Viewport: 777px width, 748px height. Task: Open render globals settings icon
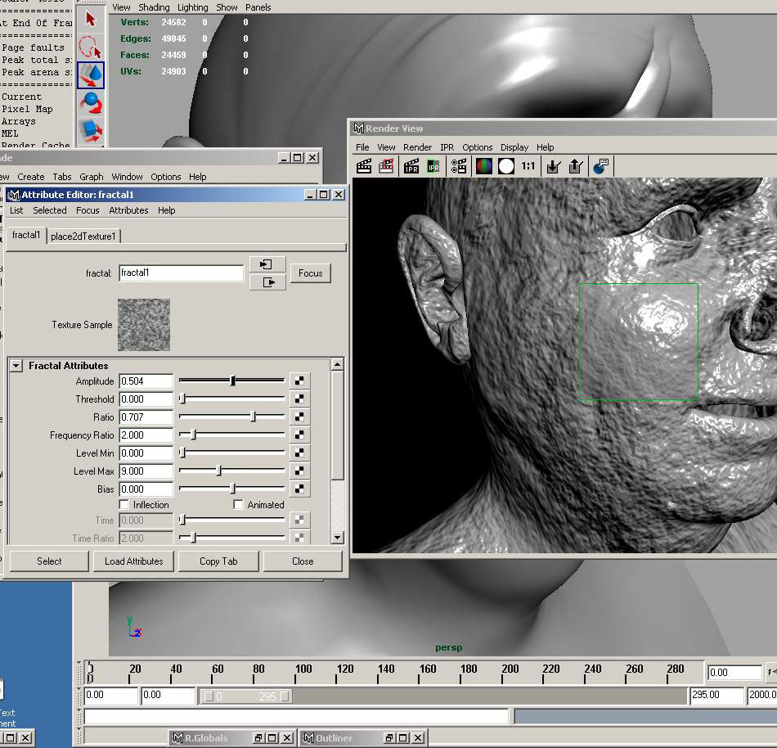coord(459,166)
